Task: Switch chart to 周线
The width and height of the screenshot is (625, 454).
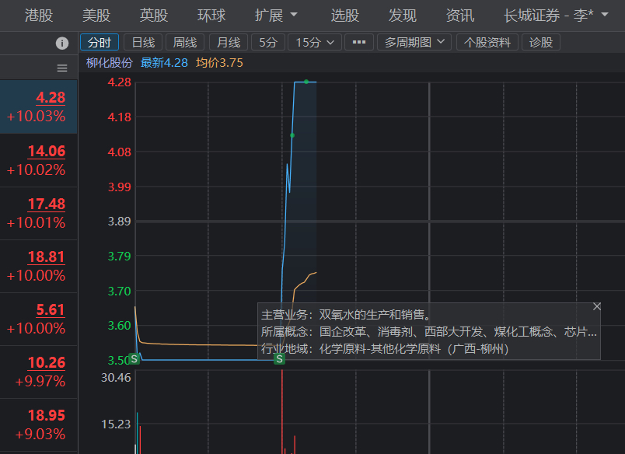Action: [185, 42]
